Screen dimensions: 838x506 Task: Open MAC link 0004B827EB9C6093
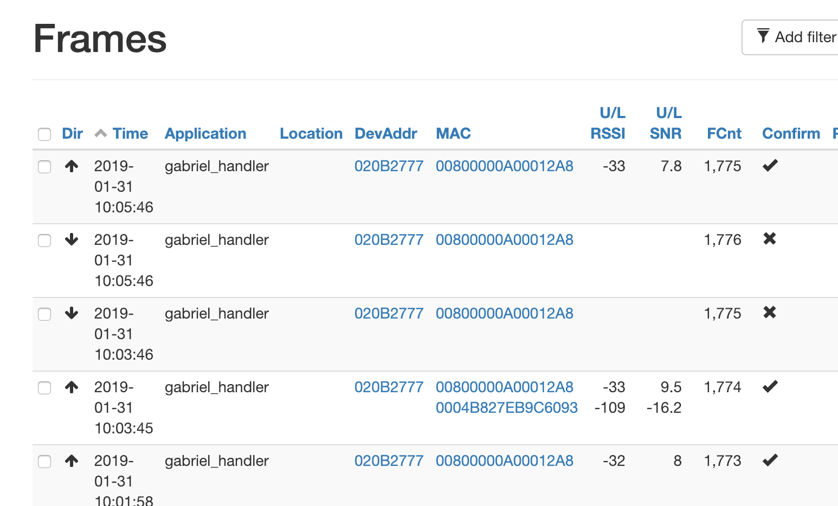(507, 408)
